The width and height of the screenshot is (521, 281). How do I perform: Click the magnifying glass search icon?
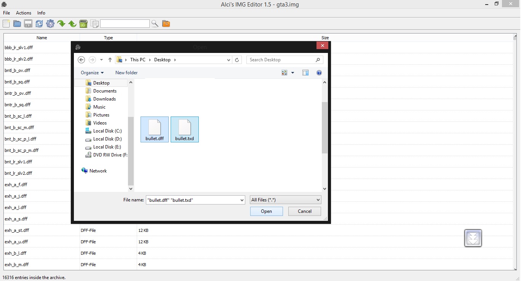point(155,24)
